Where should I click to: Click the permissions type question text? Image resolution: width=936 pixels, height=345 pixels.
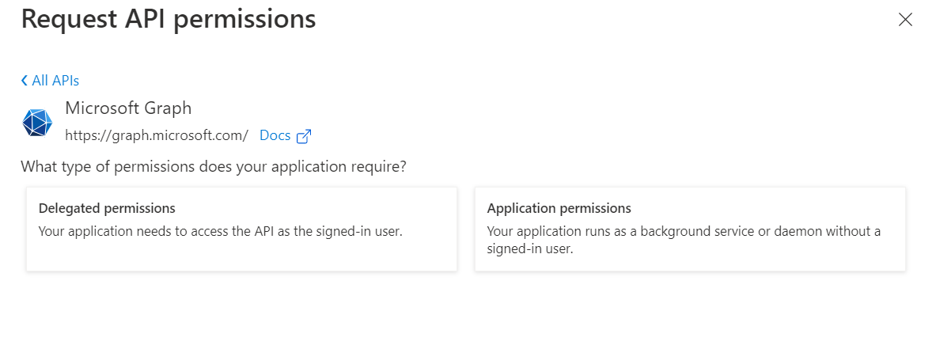point(214,167)
